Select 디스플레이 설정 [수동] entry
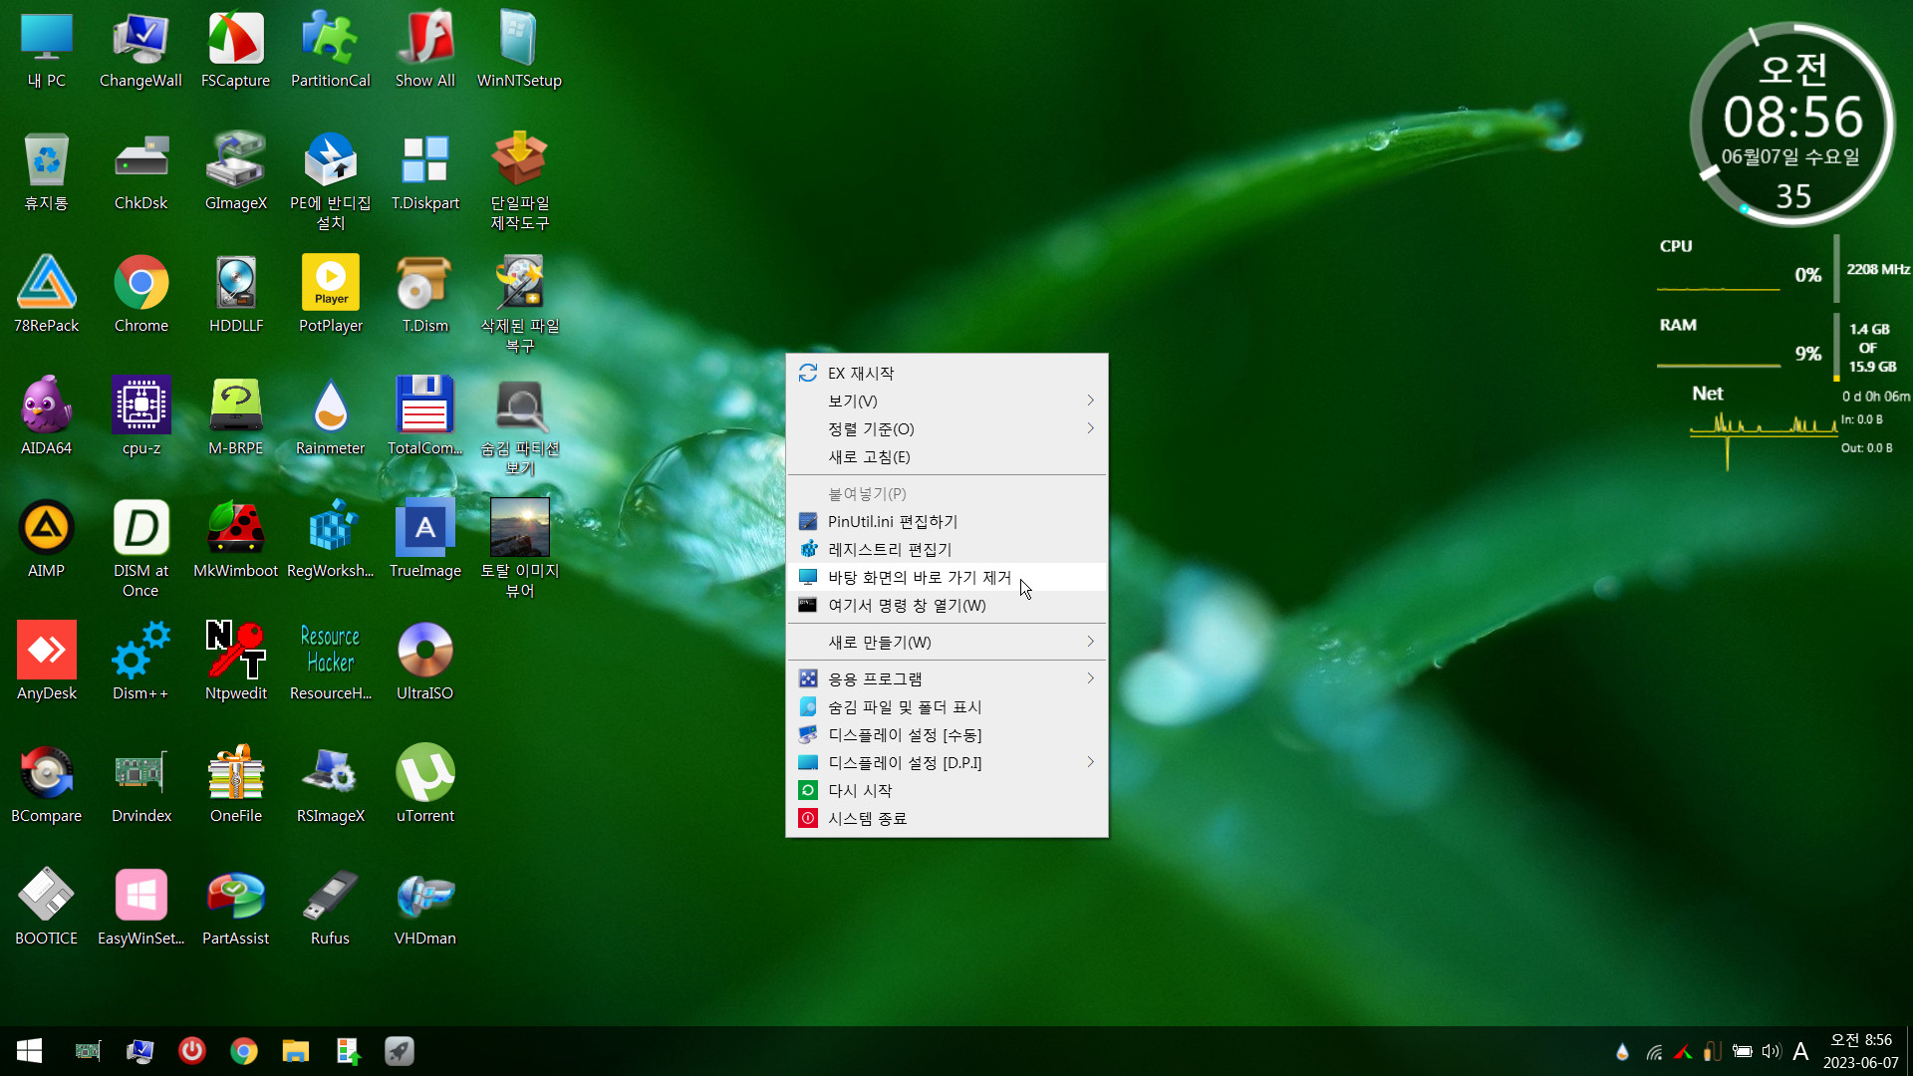 pos(947,734)
